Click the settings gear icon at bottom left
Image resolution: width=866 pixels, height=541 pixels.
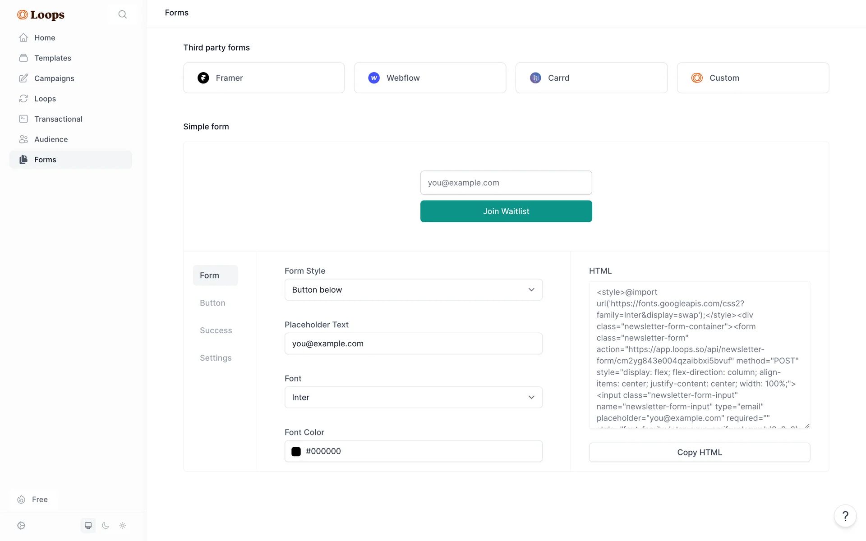pos(21,526)
